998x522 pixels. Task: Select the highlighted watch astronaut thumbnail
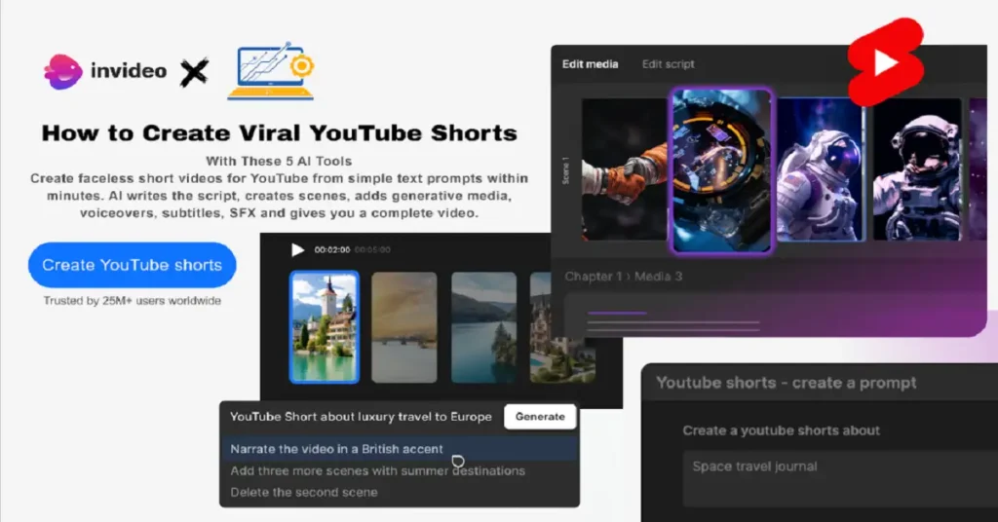click(721, 168)
